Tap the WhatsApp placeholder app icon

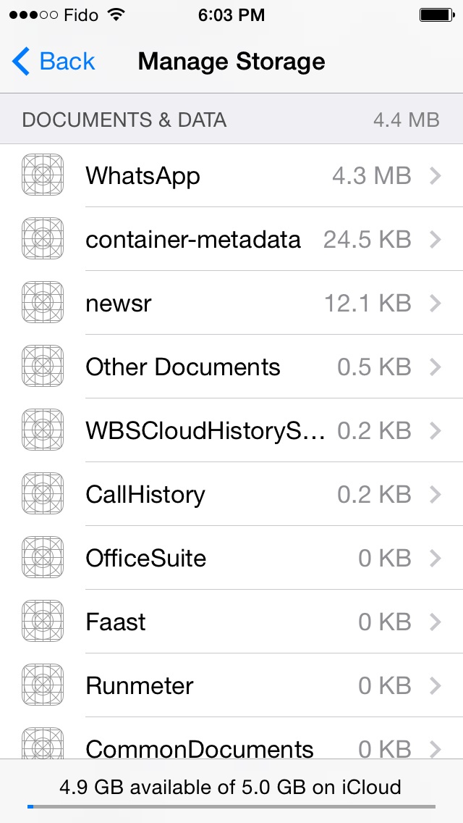point(43,175)
